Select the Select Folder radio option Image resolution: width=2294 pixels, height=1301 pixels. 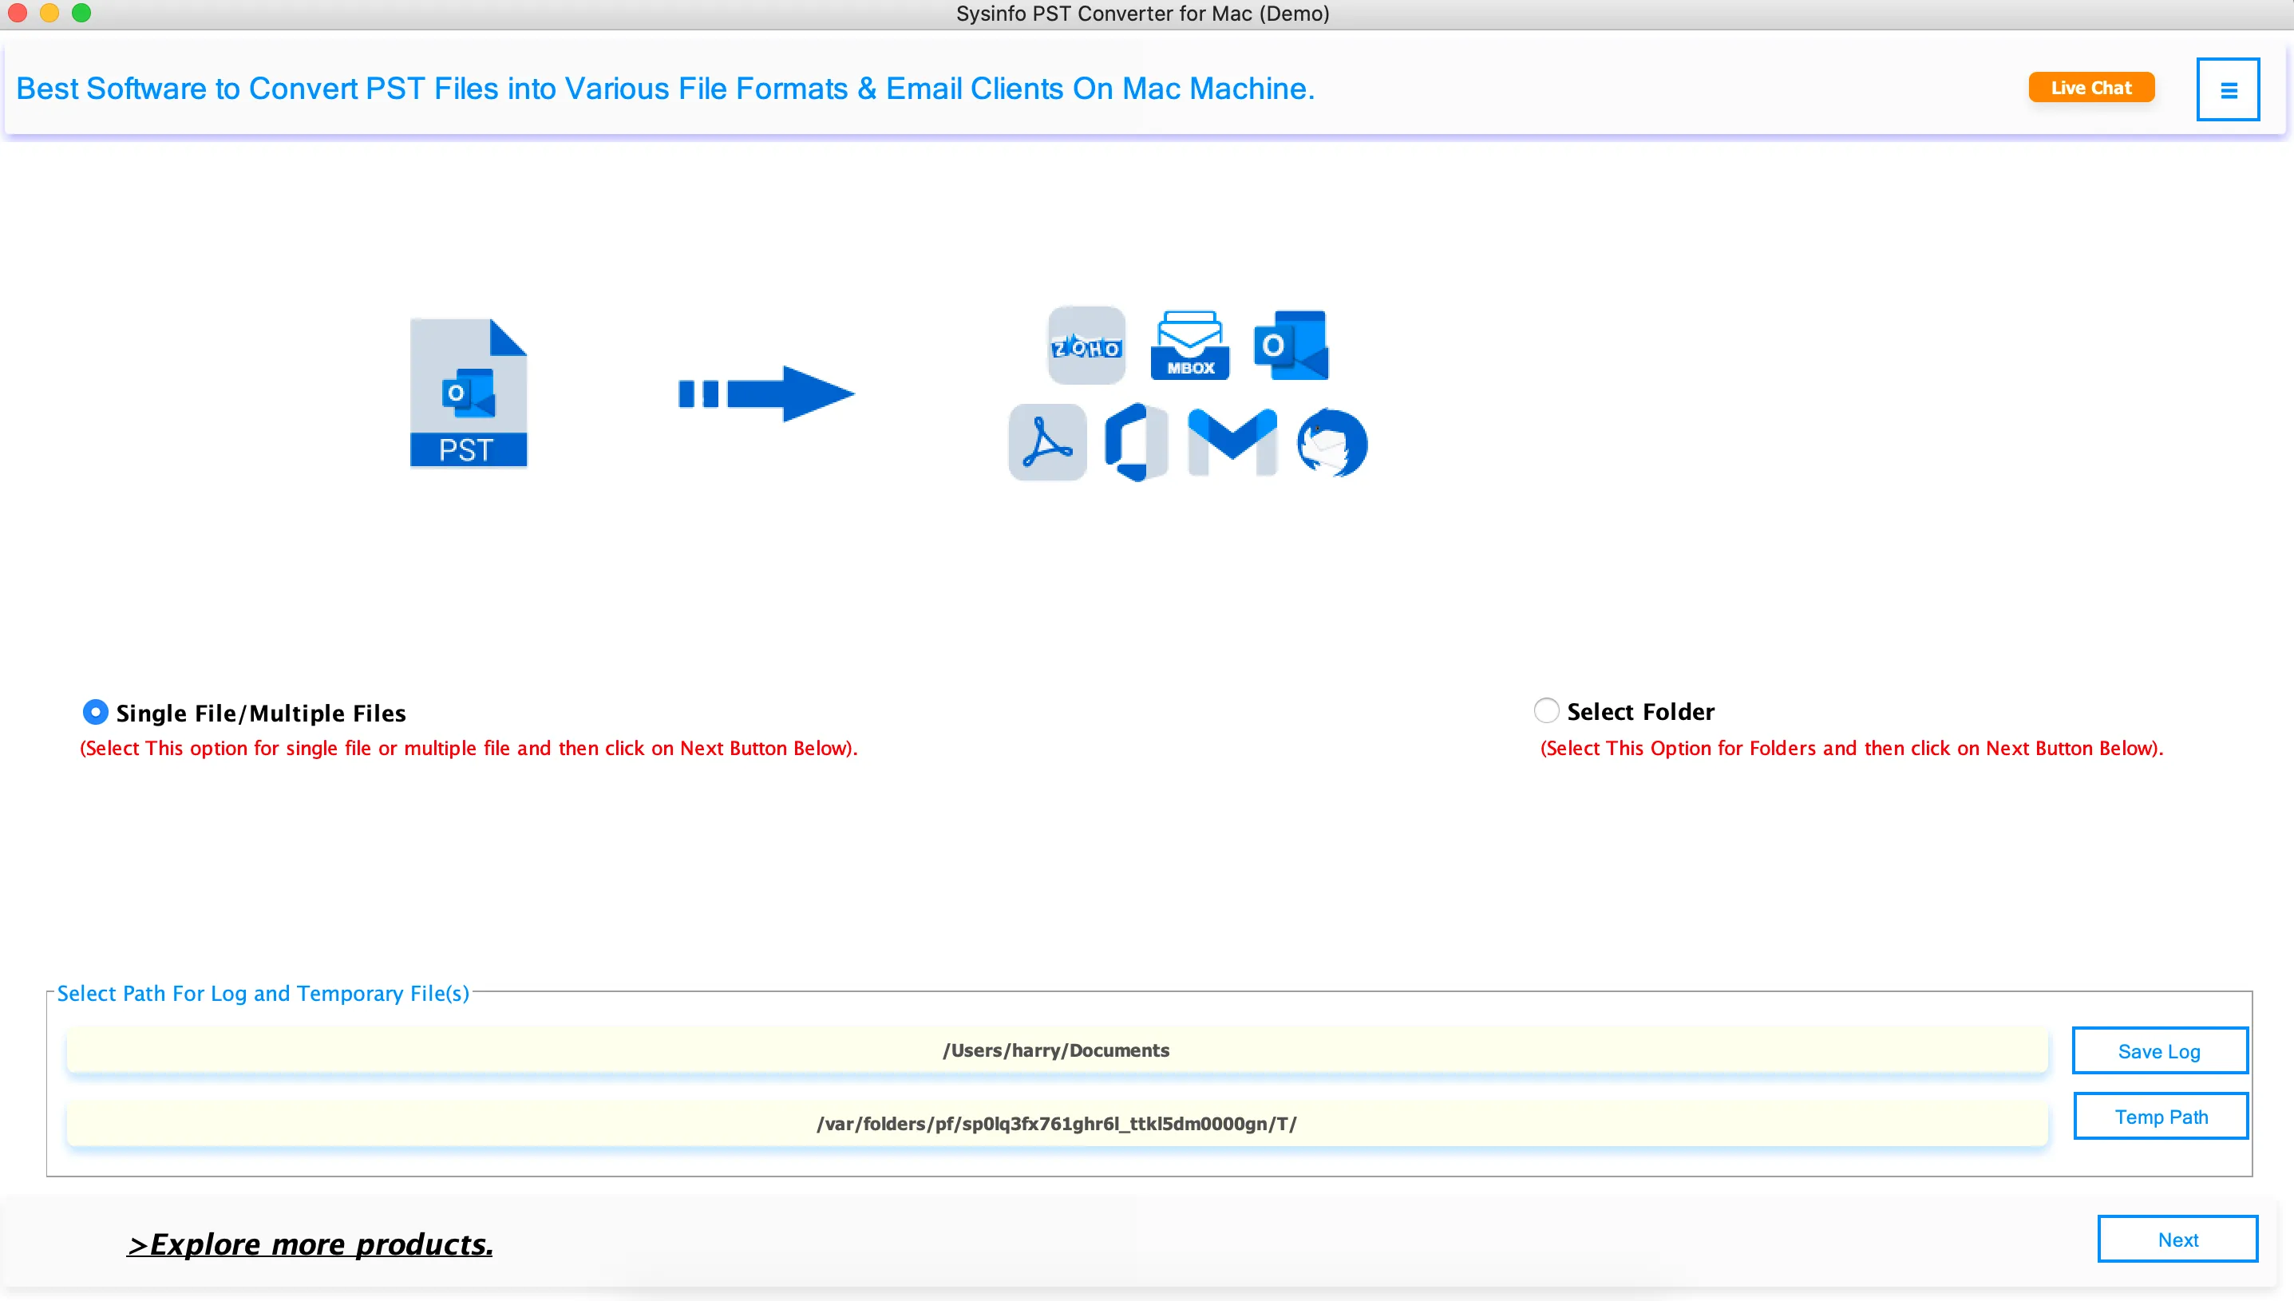[1546, 710]
